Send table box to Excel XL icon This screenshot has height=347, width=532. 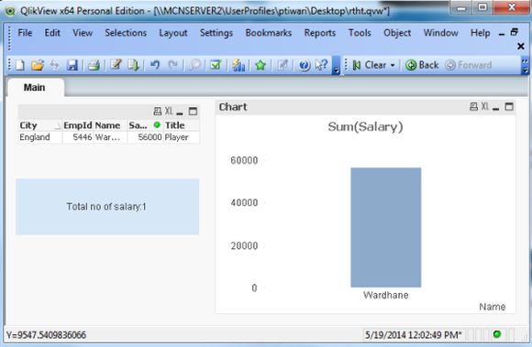point(169,111)
